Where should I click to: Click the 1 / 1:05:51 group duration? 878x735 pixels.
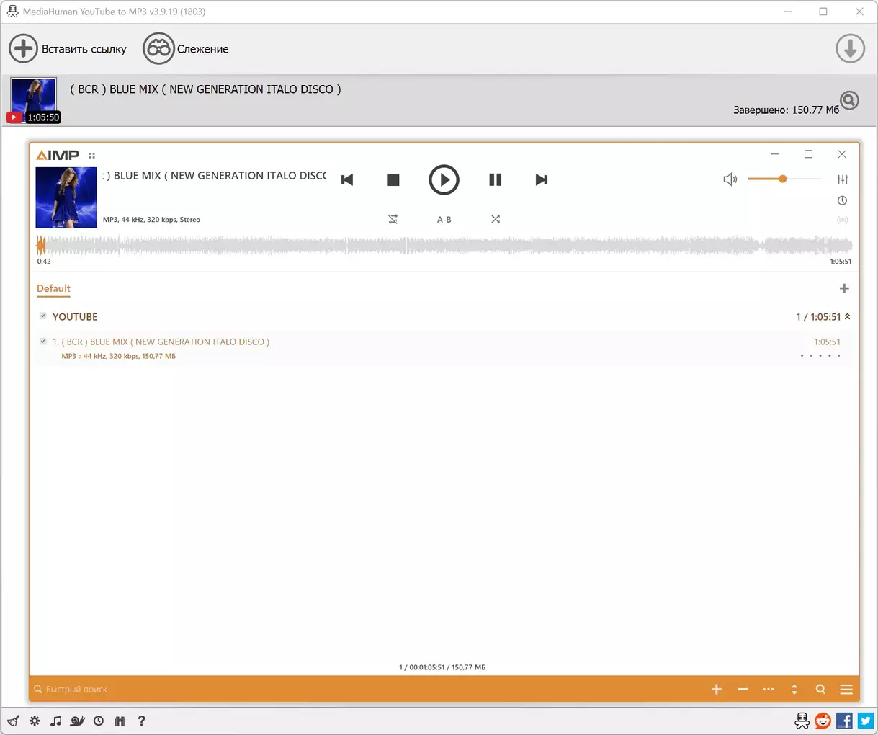coord(818,317)
